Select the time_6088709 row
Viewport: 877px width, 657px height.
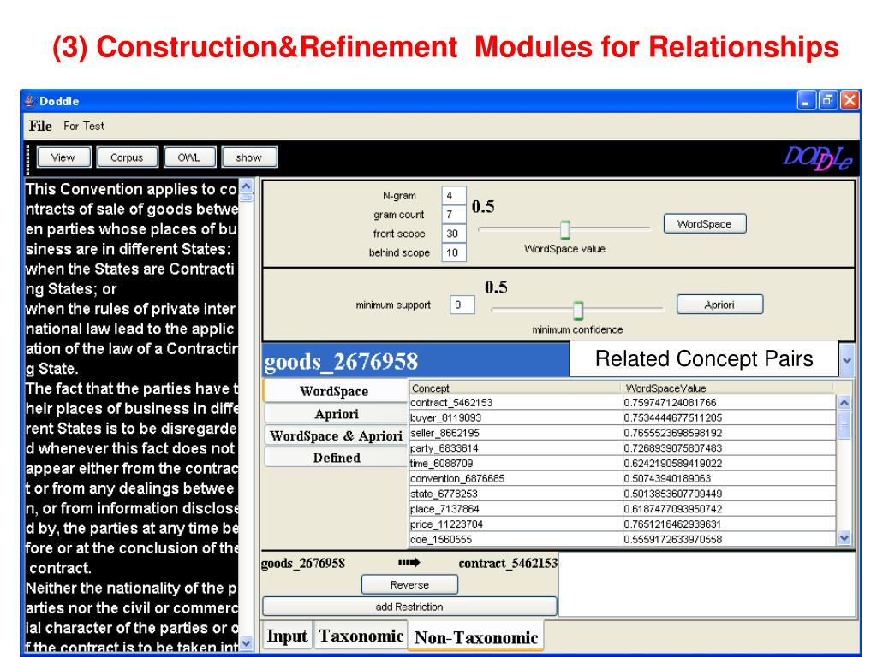tap(623, 463)
